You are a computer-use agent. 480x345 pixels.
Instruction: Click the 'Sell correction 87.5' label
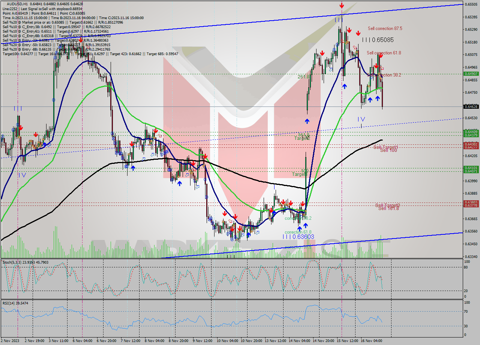pyautogui.click(x=385, y=28)
